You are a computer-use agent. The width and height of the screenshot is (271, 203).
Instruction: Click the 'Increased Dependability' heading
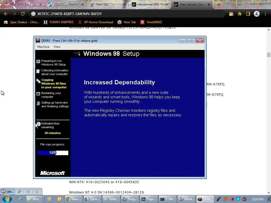[119, 82]
